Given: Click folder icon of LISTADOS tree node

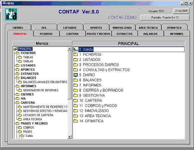Looking at the screenshot, I should pos(18,65).
